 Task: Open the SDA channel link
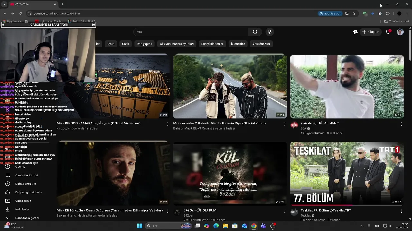point(303,128)
